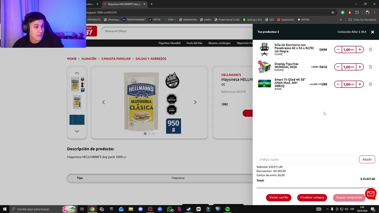Click HELLMANN'S brand link

coord(231,75)
